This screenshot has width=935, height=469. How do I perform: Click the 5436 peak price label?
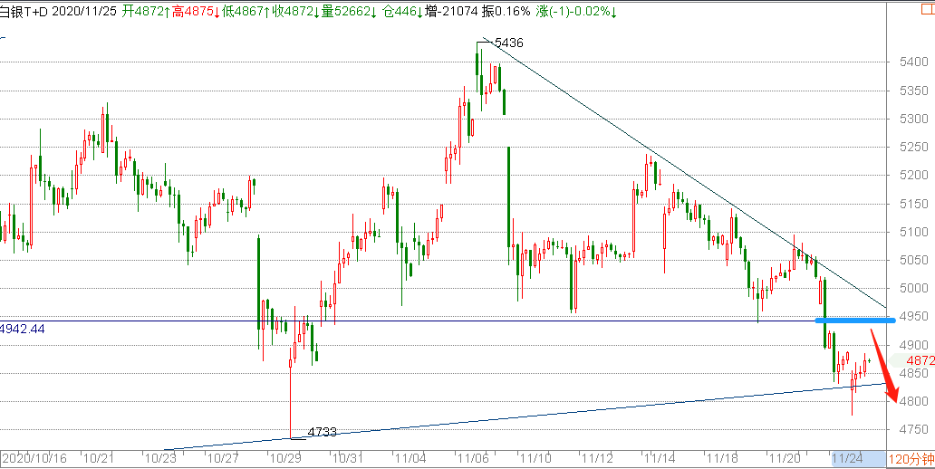coord(509,43)
